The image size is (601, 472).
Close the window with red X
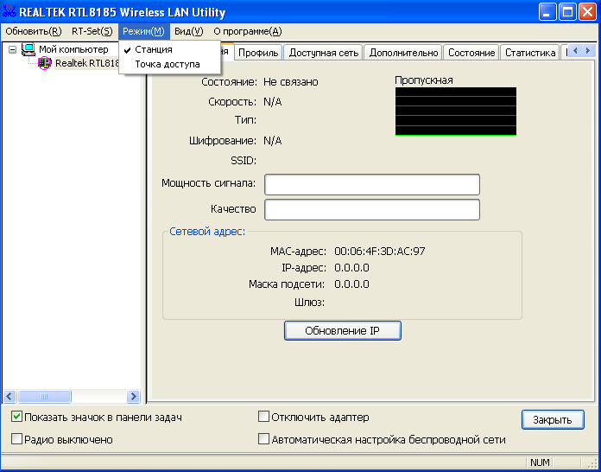tap(587, 11)
